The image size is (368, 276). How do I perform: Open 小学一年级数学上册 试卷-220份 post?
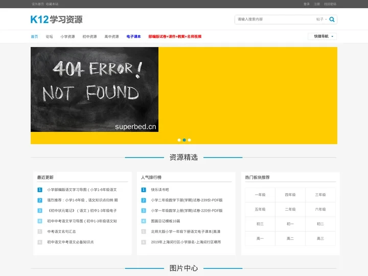(187, 211)
